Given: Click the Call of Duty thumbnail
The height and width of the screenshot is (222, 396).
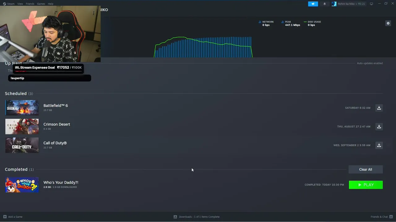Looking at the screenshot, I should click(x=22, y=145).
